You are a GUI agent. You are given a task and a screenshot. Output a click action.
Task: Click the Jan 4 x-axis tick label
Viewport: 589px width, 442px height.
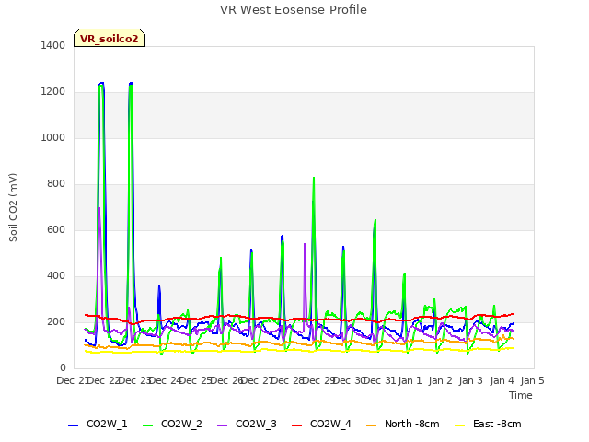[502, 380]
